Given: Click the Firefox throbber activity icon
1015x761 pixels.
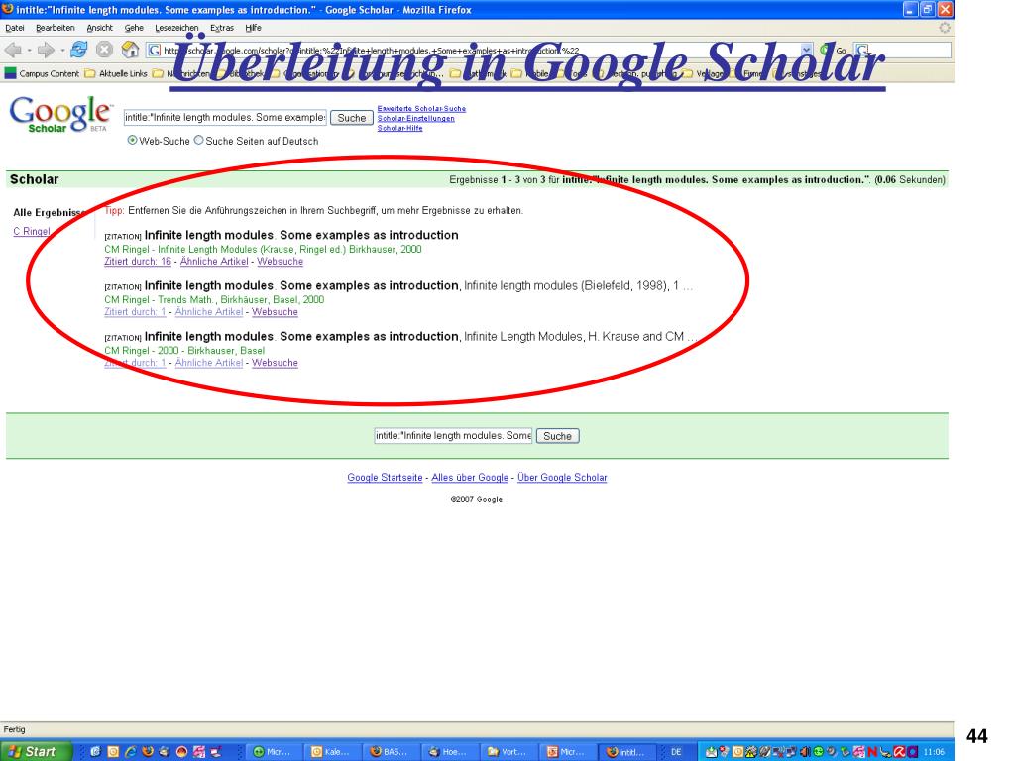Looking at the screenshot, I should (x=945, y=28).
